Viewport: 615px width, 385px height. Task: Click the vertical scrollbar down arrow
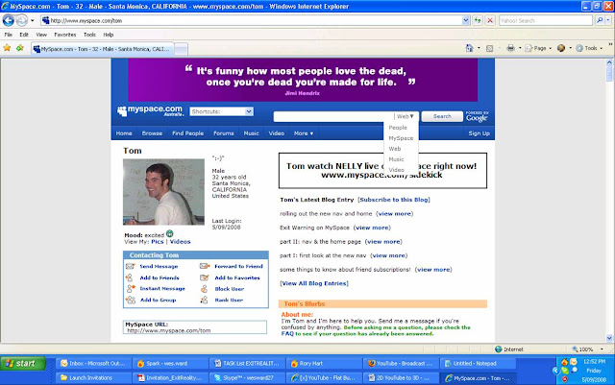pyautogui.click(x=609, y=338)
